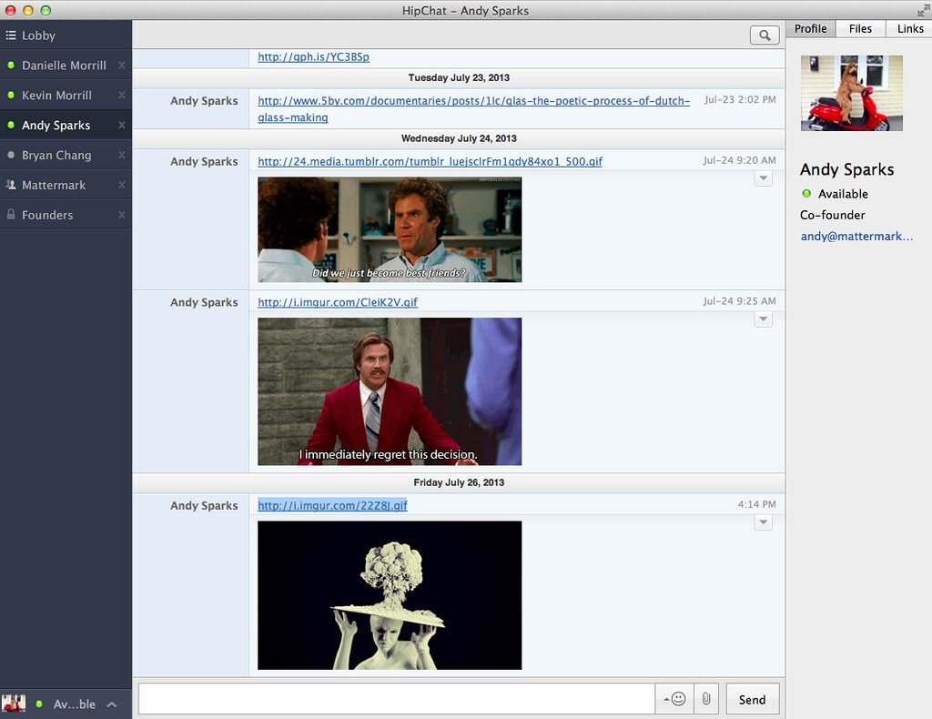The width and height of the screenshot is (932, 719).
Task: Open dropdown on 'regret this decision' GIF message
Action: click(x=764, y=319)
